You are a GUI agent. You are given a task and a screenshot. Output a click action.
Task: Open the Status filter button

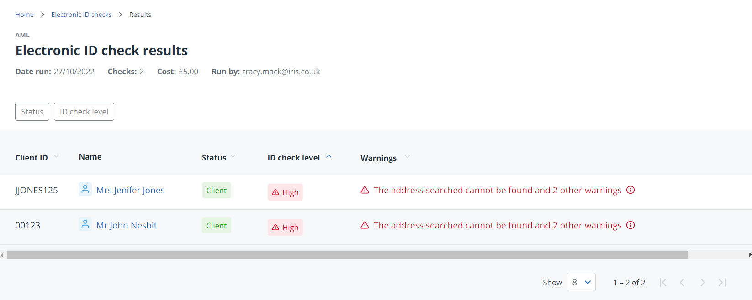pyautogui.click(x=32, y=112)
